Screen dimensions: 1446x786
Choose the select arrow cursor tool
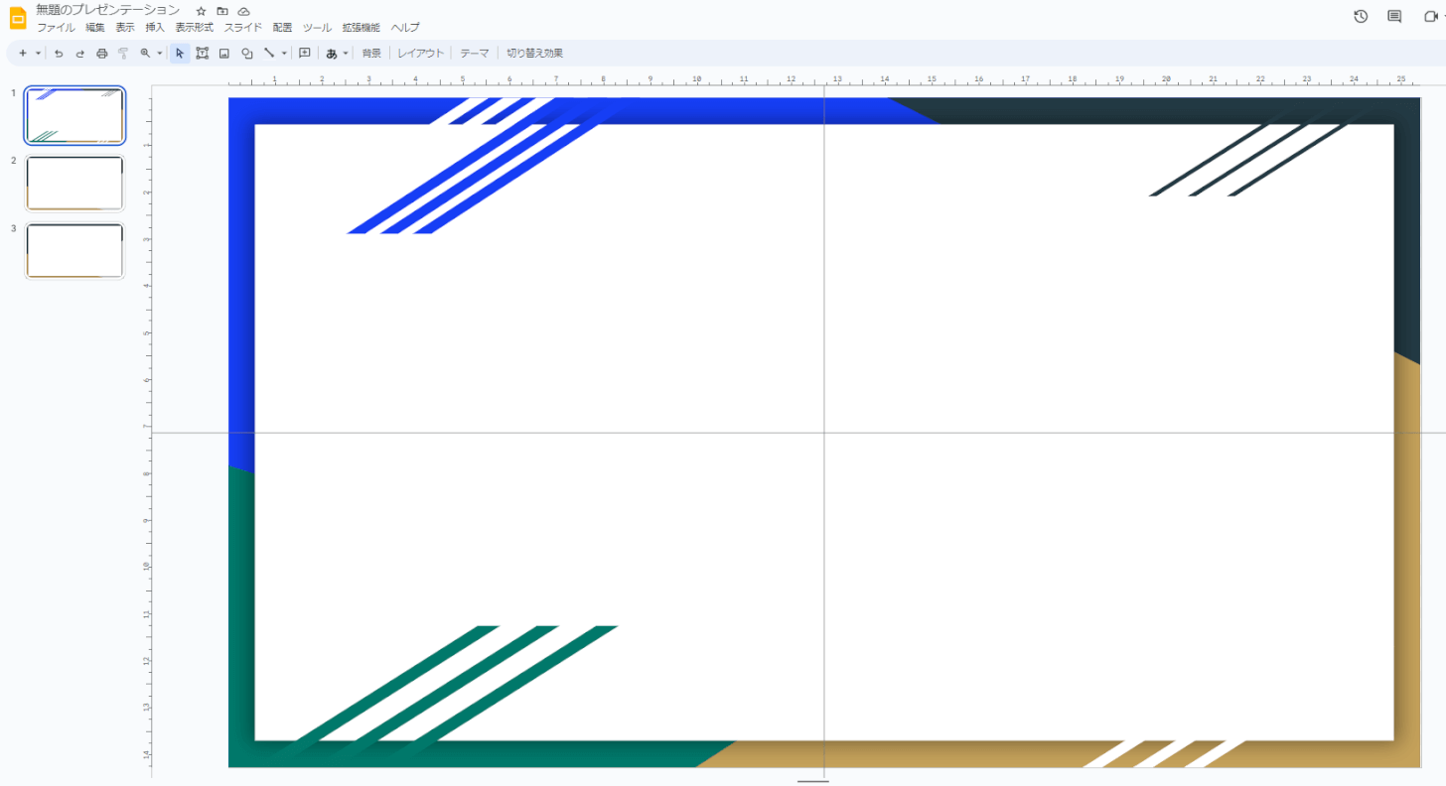tap(180, 53)
